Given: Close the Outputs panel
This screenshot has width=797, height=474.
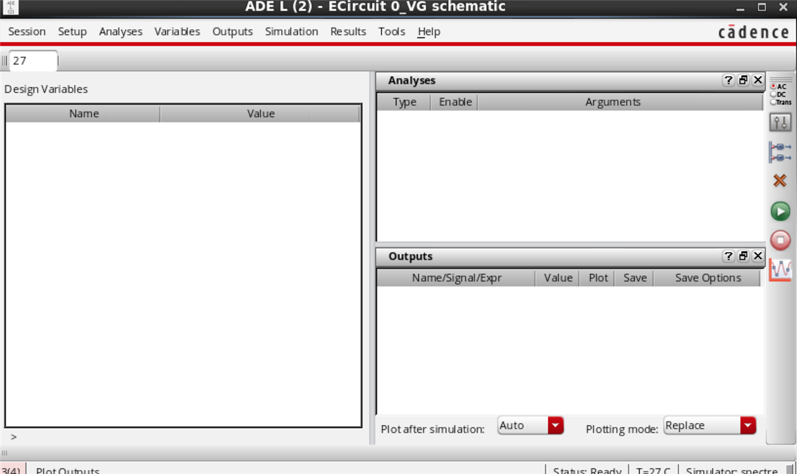Looking at the screenshot, I should point(758,257).
